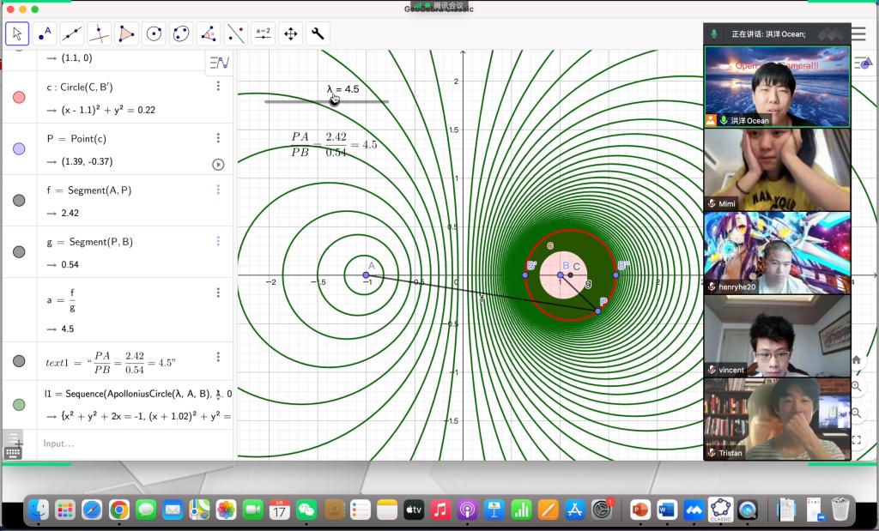Click the PA/PB ratio text in graphics
Screen dimensions: 879x531
(334, 144)
